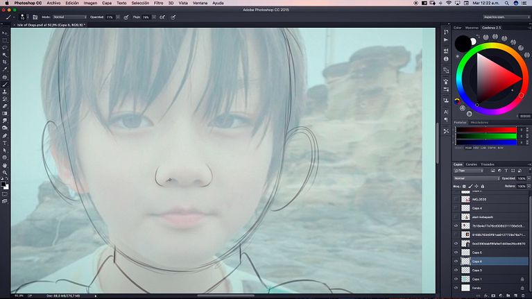
Task: Open the brush Modo dropdown
Action: (69, 17)
